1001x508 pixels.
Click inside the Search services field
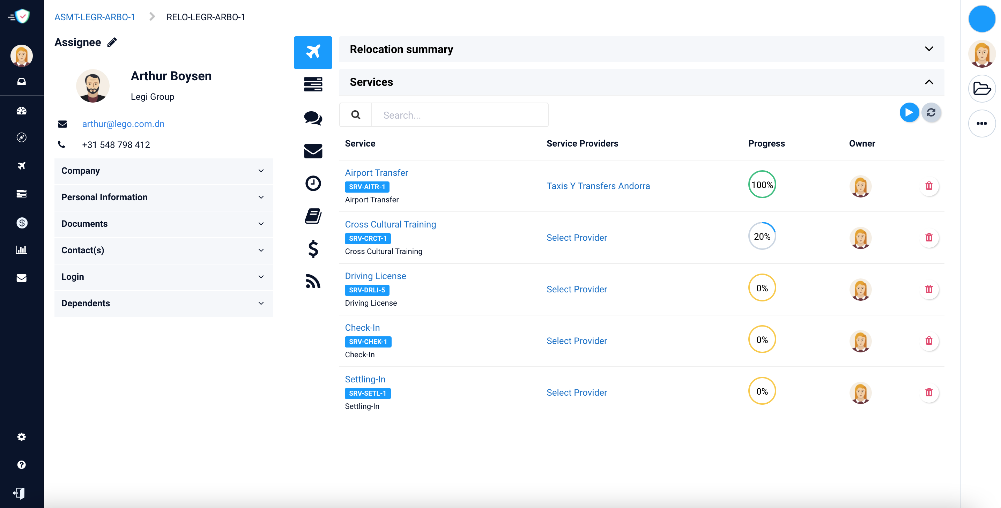click(x=459, y=114)
